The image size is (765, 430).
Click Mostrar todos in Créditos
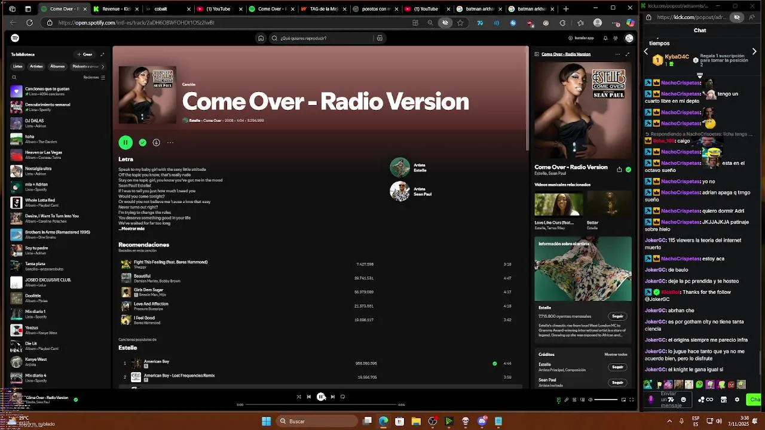tap(616, 354)
